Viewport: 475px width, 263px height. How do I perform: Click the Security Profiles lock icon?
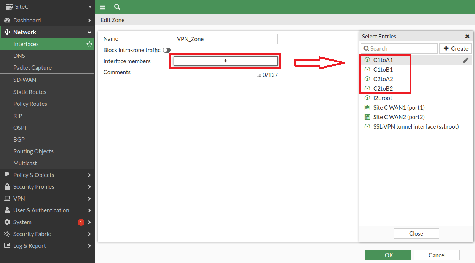pyautogui.click(x=7, y=186)
